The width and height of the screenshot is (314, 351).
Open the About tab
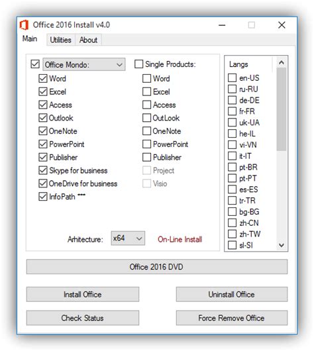(x=89, y=40)
